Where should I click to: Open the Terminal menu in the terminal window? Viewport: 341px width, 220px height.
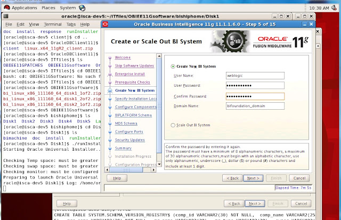(x=53, y=25)
